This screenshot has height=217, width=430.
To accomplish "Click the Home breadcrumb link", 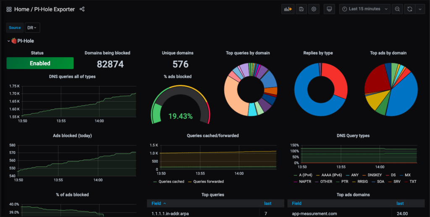I will pyautogui.click(x=22, y=9).
